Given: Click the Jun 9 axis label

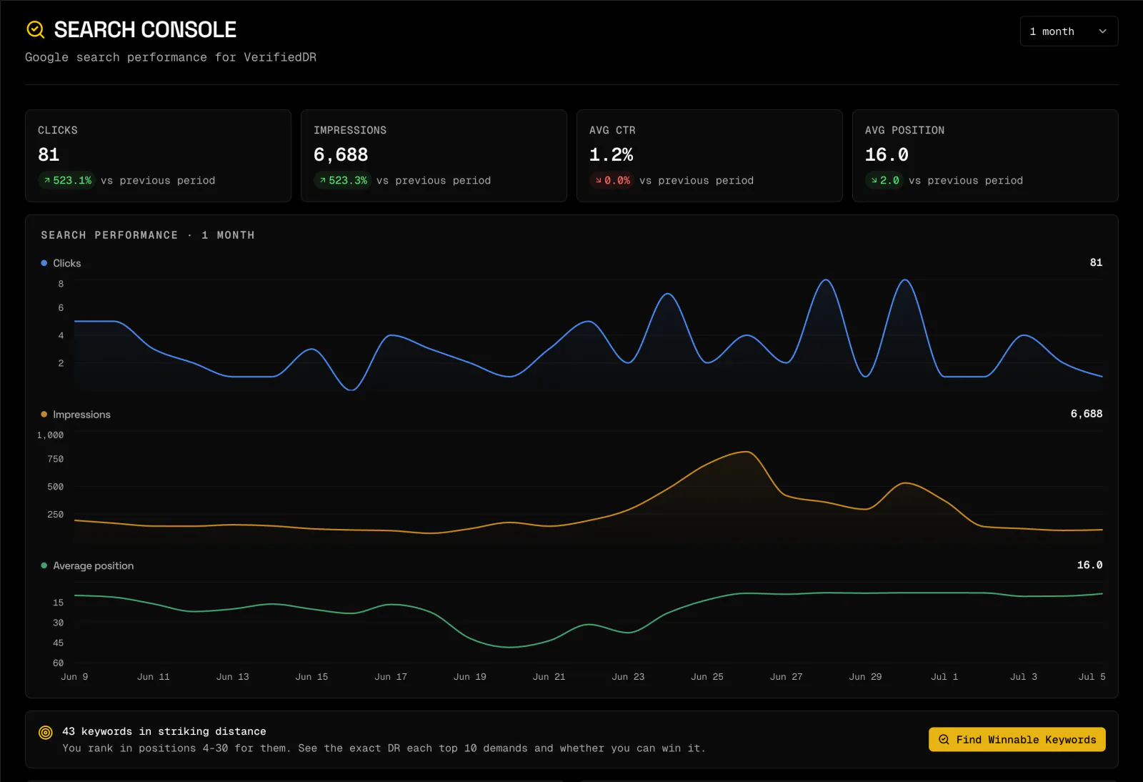Looking at the screenshot, I should (74, 677).
